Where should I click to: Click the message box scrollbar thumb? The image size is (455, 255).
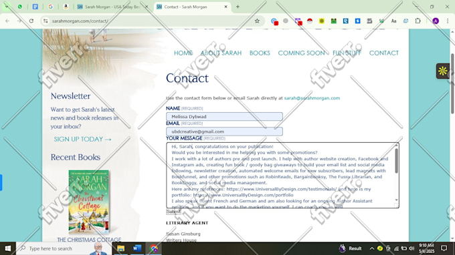click(x=396, y=161)
